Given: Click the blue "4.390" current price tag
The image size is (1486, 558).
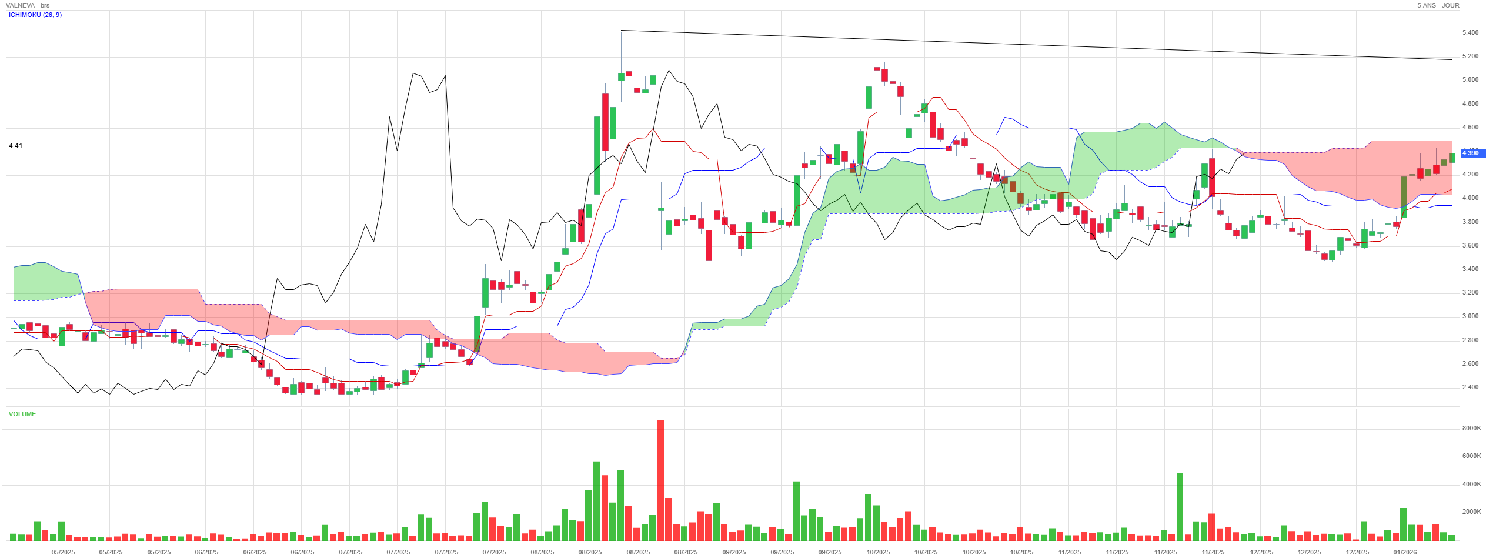Looking at the screenshot, I should pyautogui.click(x=1472, y=153).
